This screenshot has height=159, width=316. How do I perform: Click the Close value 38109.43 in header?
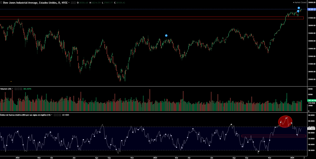tap(120, 3)
